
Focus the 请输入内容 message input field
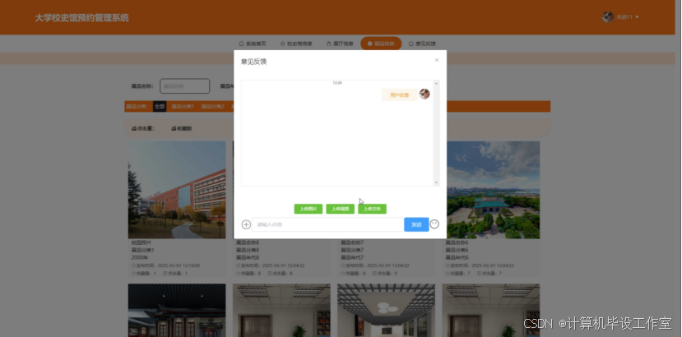328,224
